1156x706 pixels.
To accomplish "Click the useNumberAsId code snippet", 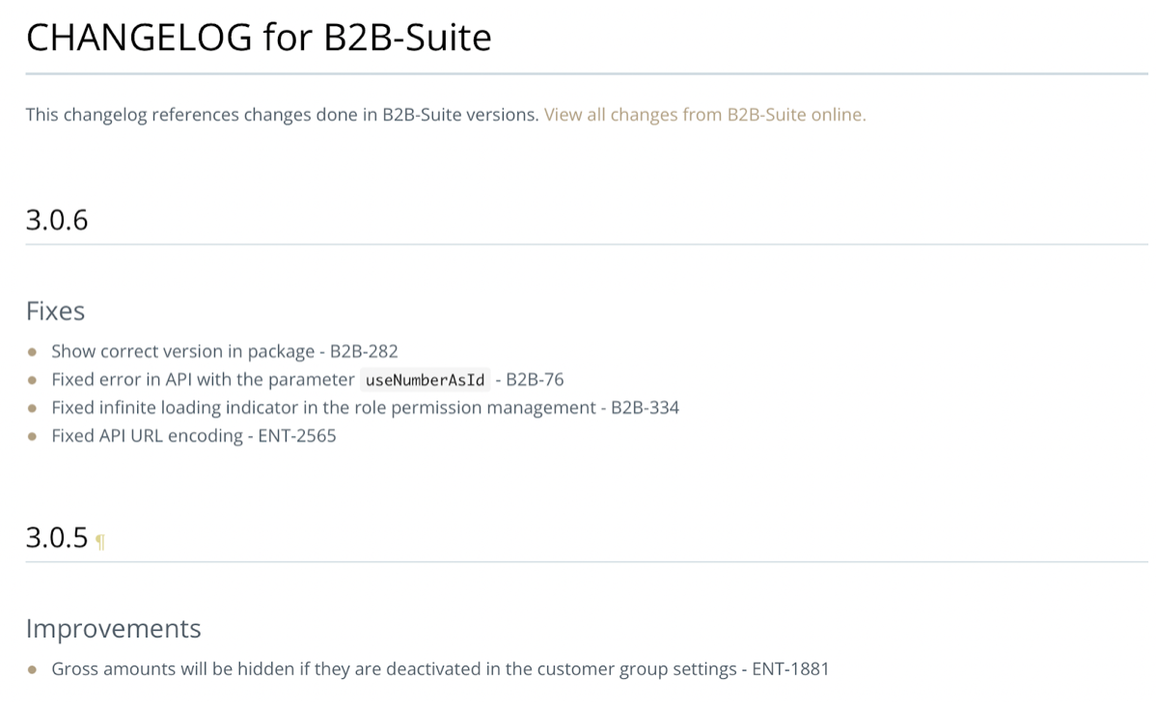I will (x=426, y=380).
